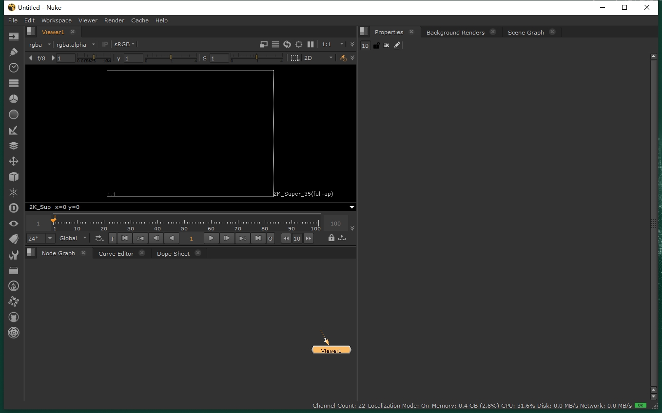Click the Merge nodes icon
The height and width of the screenshot is (413, 662).
coord(13,146)
